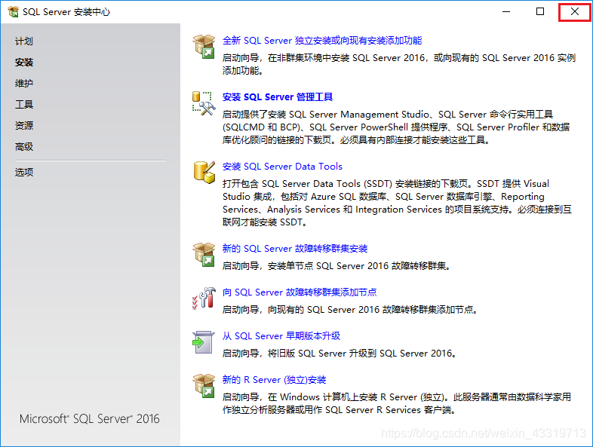Click the add node hammer and wrench icon
This screenshot has height=447, width=593.
204,299
